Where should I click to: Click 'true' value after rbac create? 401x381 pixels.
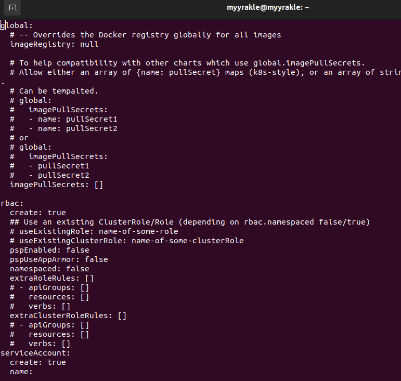pyautogui.click(x=57, y=213)
